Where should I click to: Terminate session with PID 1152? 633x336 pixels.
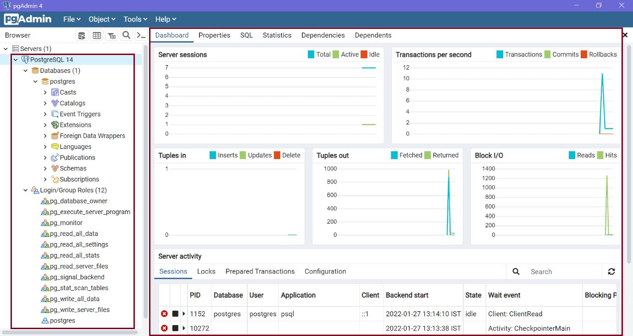coord(164,314)
